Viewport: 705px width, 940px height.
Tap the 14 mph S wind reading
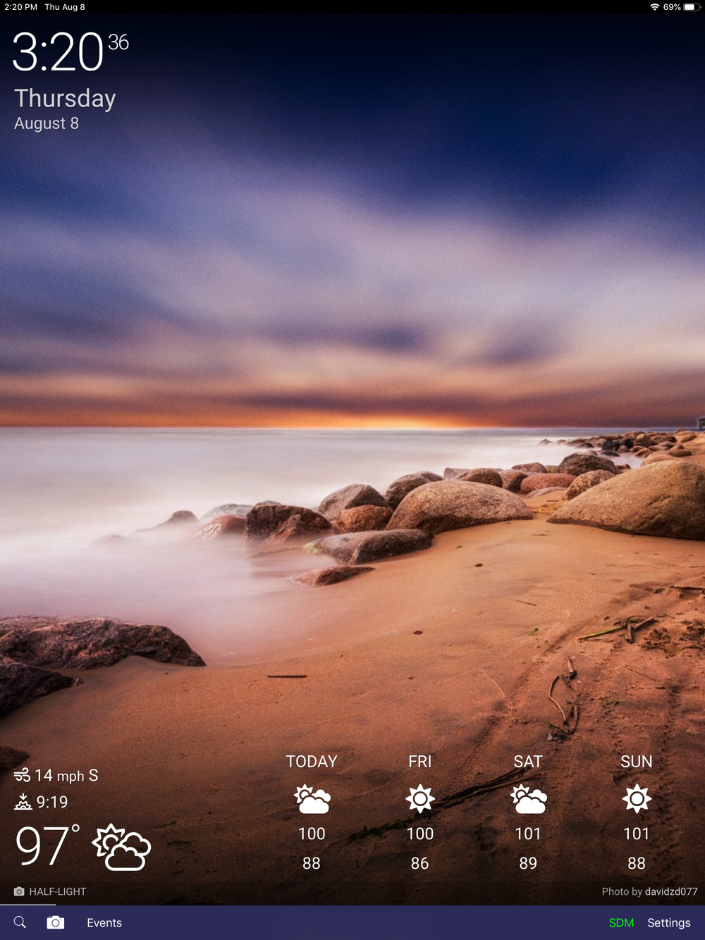pyautogui.click(x=66, y=776)
